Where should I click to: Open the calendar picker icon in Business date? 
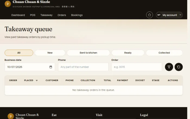(x=51, y=67)
